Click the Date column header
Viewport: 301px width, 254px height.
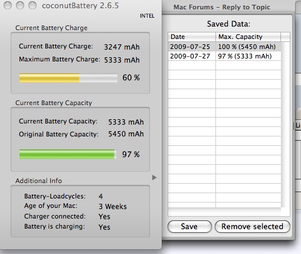pos(192,37)
